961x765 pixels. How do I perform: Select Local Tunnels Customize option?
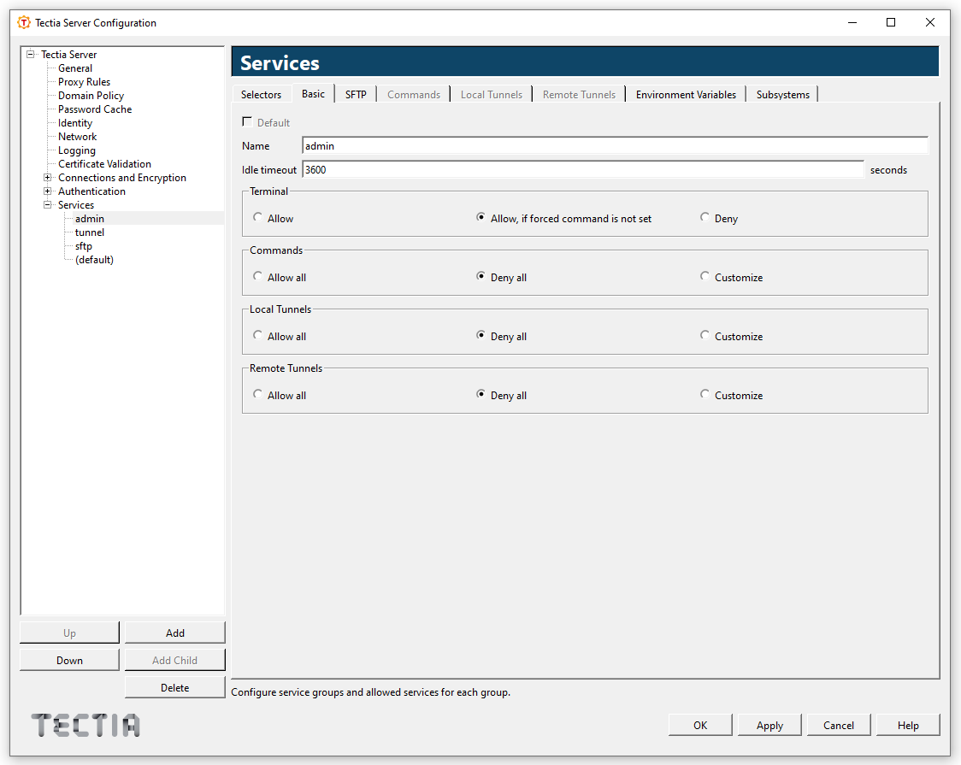[x=705, y=335]
